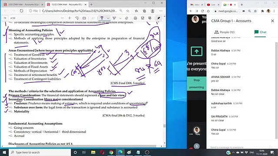278x156 pixels.
Task: Open Edge Favorites list
Action: tap(136, 11)
